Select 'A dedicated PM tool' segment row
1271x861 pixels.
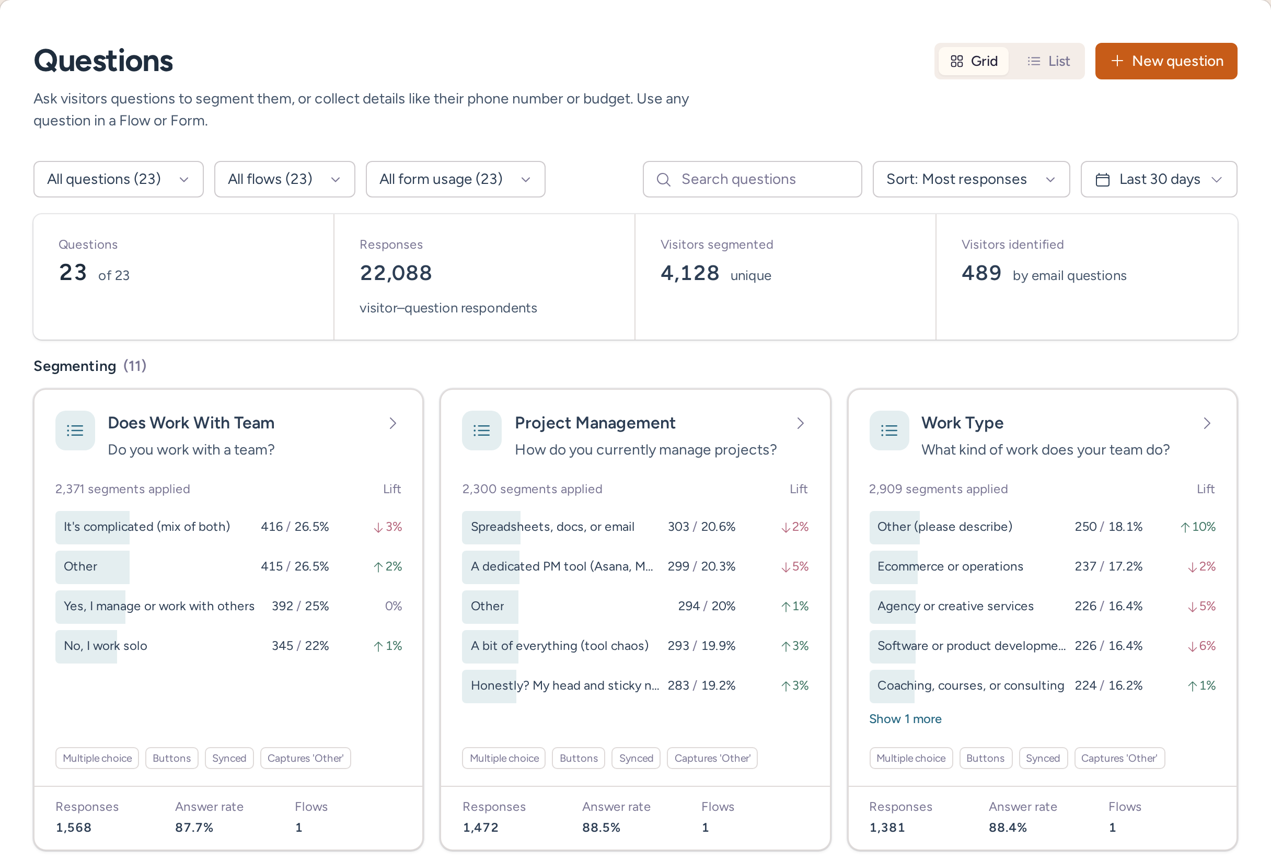(635, 566)
